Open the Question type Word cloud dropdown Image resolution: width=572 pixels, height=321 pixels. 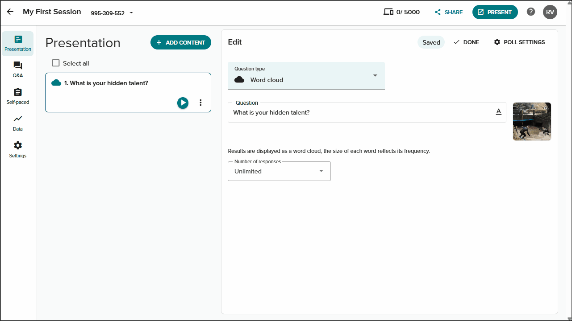point(306,76)
